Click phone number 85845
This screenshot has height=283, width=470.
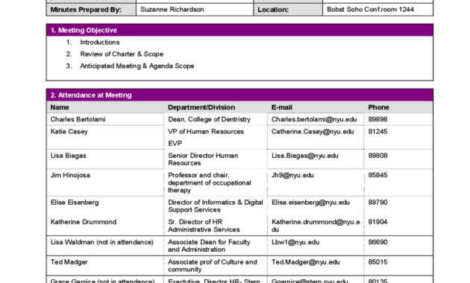pos(377,175)
